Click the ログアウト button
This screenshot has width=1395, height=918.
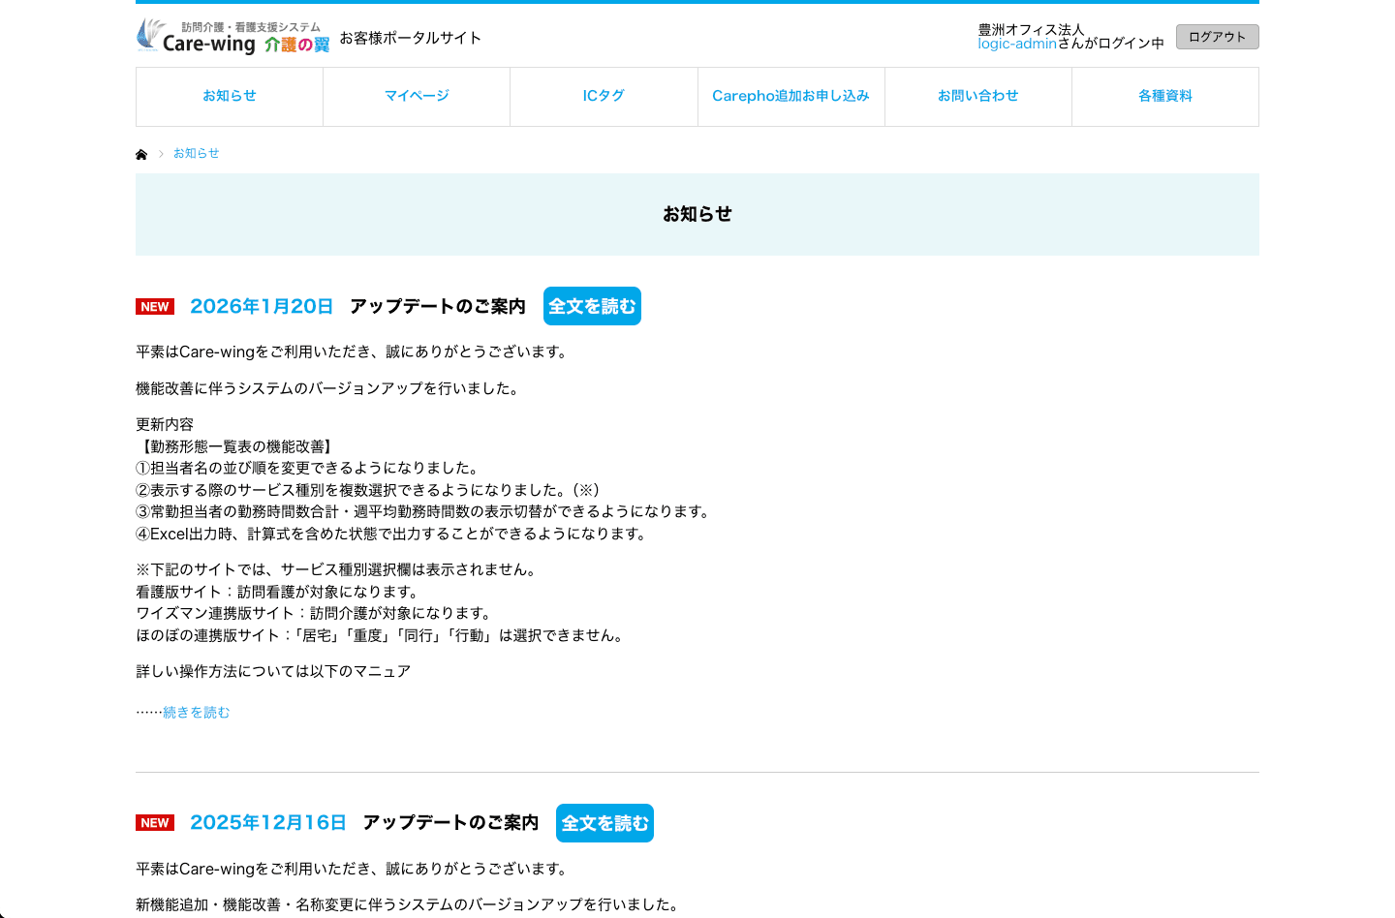[x=1217, y=37]
